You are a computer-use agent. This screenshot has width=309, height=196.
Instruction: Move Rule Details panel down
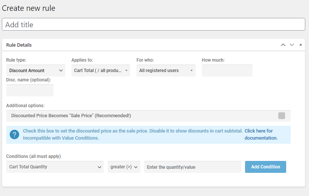[292, 45]
